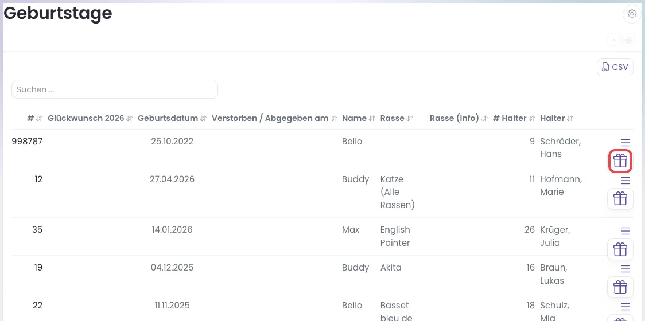Collapse panel with the up chevron
Image resolution: width=645 pixels, height=321 pixels.
click(613, 40)
